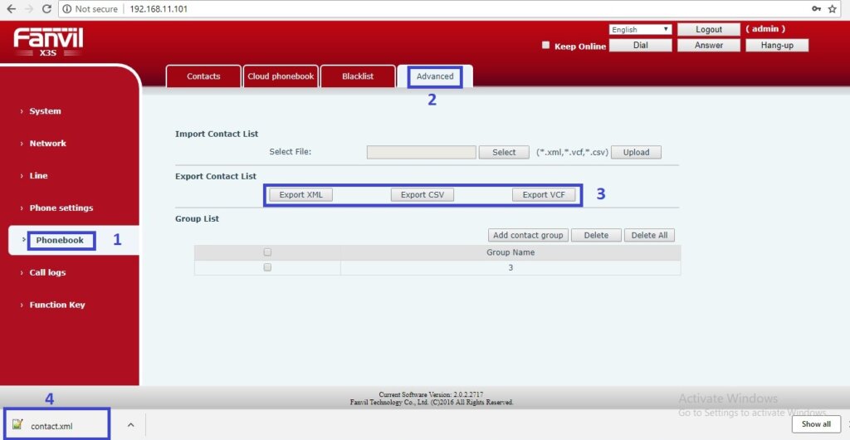Screen dimensions: 850x440
Task: Click the browser forward arrow icon
Action: [27, 8]
